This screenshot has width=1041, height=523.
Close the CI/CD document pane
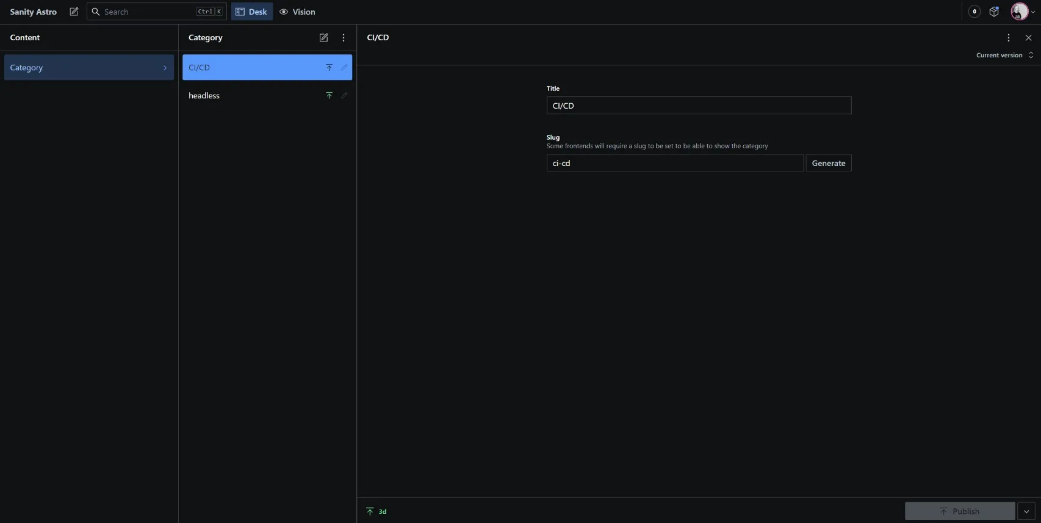(1028, 38)
